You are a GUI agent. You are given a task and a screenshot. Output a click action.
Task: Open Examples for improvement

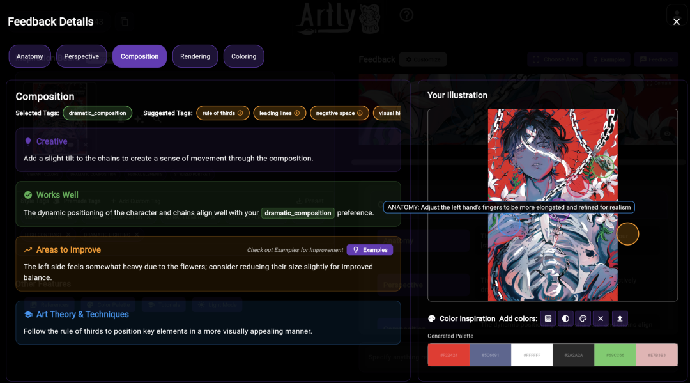coord(370,249)
